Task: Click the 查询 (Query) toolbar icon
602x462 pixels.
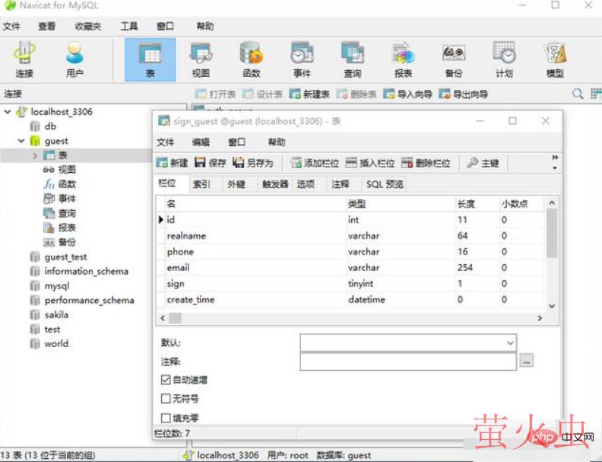Action: coord(352,59)
